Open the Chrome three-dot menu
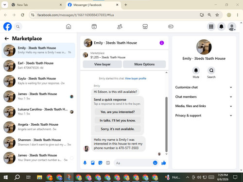243x182 pixels. tap(238, 15)
